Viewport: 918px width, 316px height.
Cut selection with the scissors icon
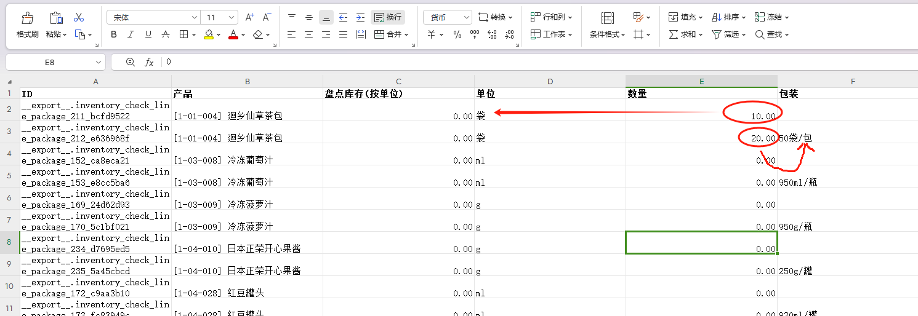coord(79,17)
